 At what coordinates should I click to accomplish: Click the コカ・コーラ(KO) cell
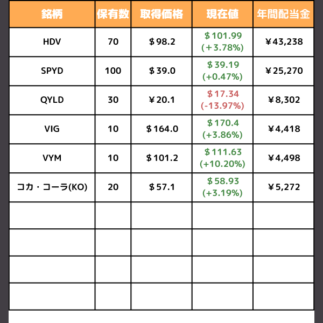(x=52, y=187)
